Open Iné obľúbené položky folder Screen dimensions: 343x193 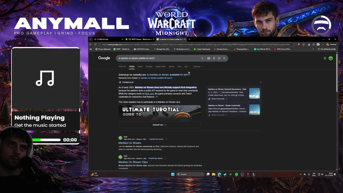pos(327,49)
